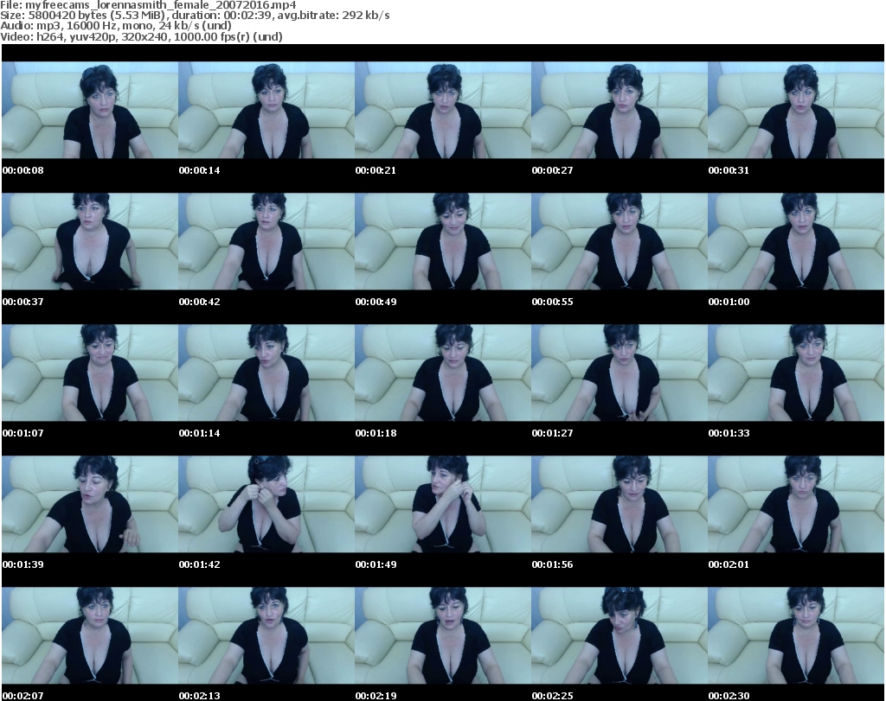The height and width of the screenshot is (701, 886).
Task: Select the thumbnail frame at 00:01:18
Action: 443,373
